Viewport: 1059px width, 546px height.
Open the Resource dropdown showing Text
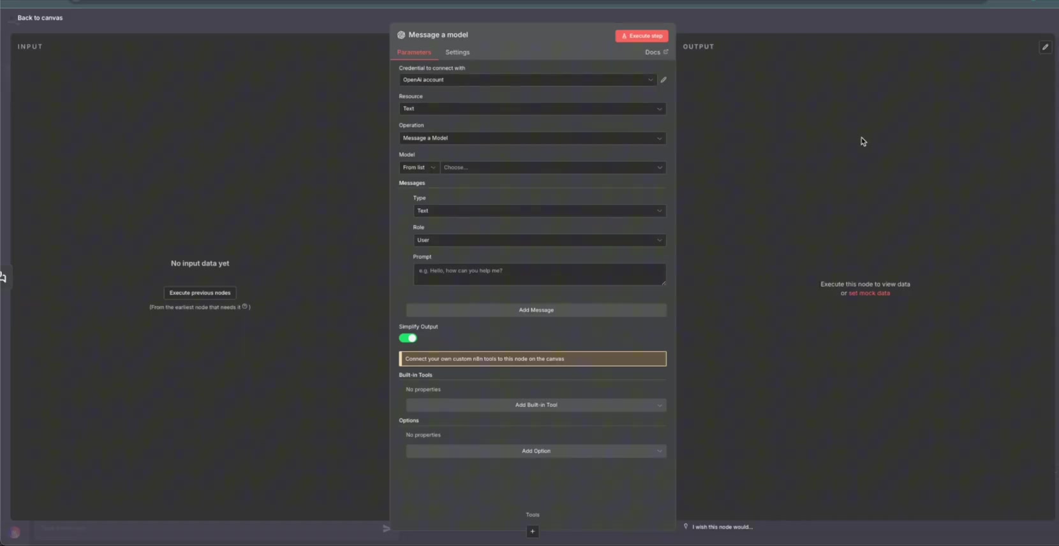tap(532, 108)
